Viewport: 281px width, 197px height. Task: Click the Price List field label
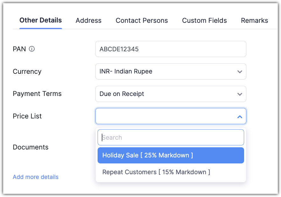click(27, 116)
